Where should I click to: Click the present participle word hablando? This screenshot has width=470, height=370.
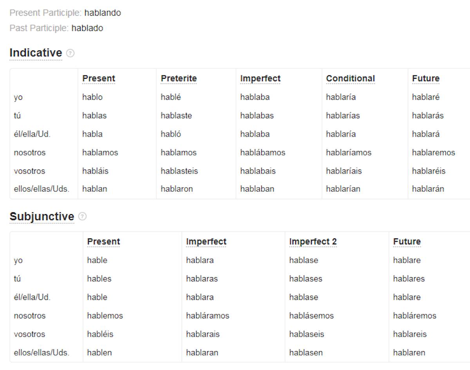click(x=103, y=13)
